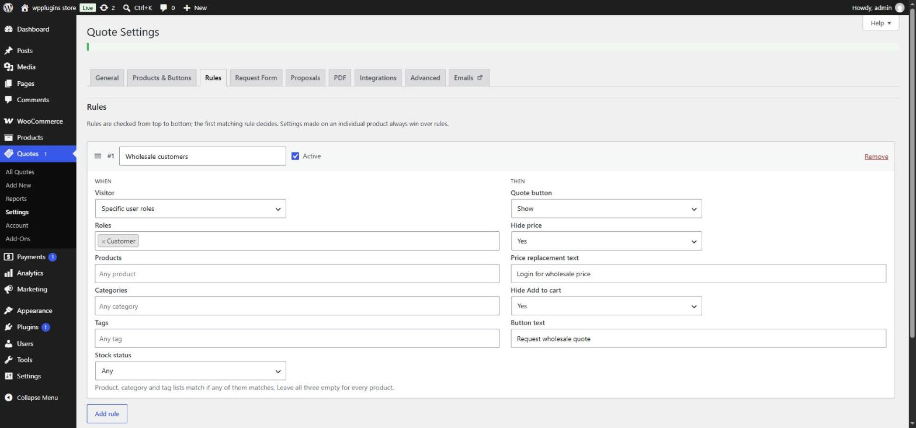Image resolution: width=916 pixels, height=428 pixels.
Task: Switch to the General tab
Action: (x=107, y=78)
